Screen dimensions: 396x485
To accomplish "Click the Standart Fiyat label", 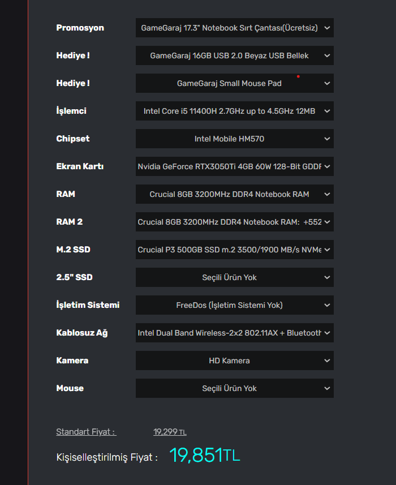I will coord(86,432).
